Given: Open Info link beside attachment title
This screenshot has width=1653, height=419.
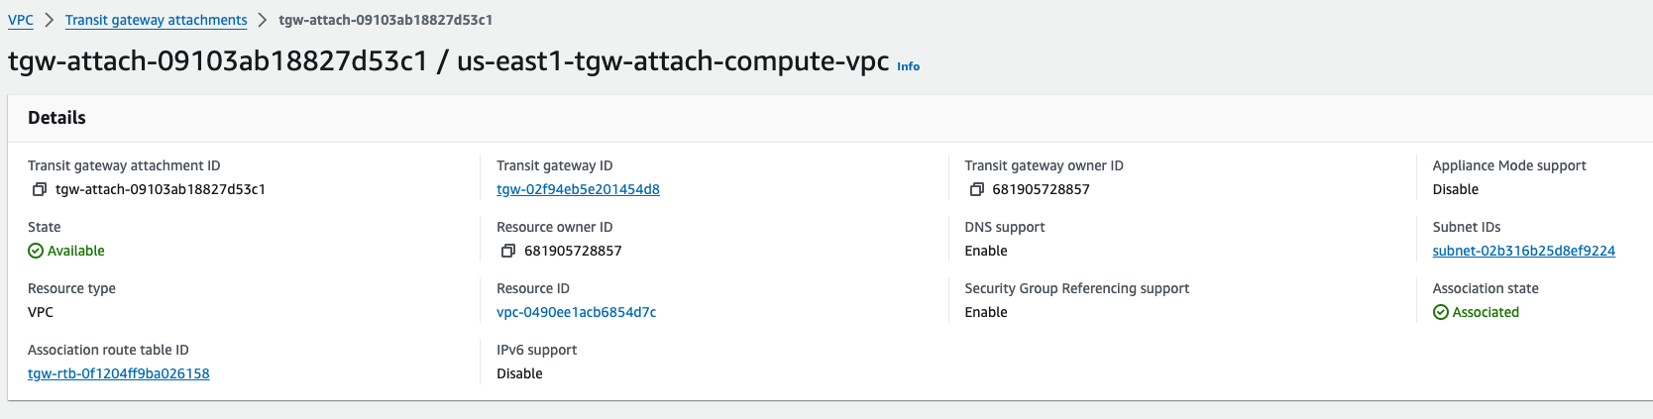Looking at the screenshot, I should [x=909, y=66].
